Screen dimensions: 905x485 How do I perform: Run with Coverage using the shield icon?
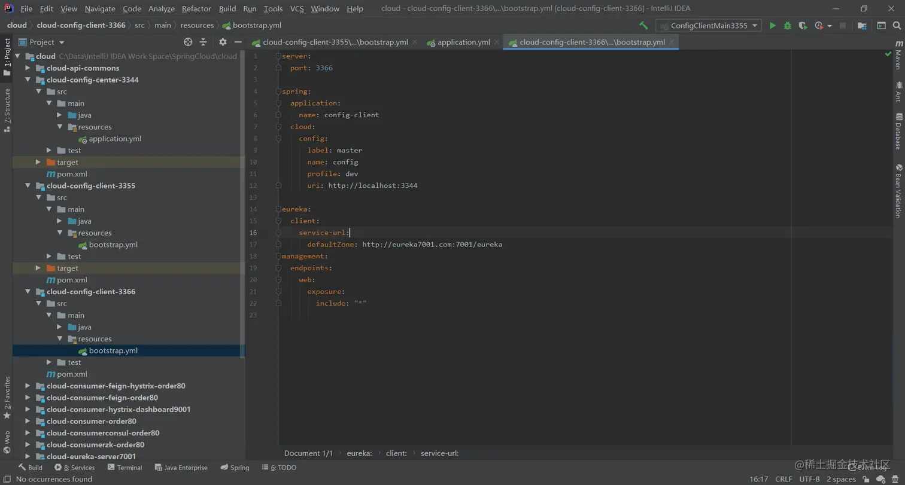[803, 26]
